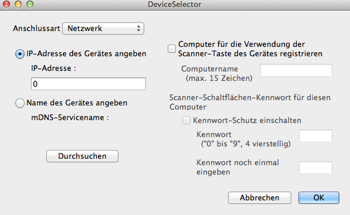Viewport: 350px width, 215px height.
Task: Click the Abbrechen button
Action: [260, 197]
